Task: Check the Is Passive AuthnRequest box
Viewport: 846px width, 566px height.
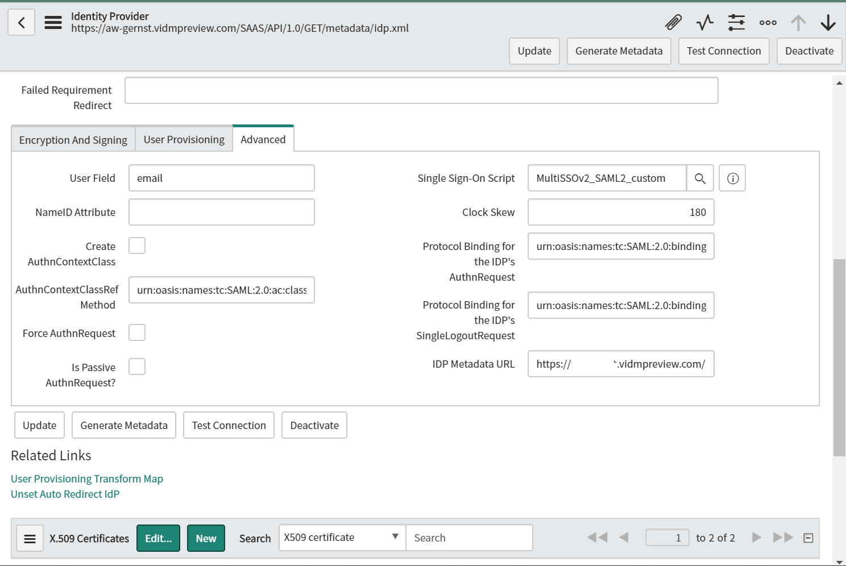Action: point(137,367)
